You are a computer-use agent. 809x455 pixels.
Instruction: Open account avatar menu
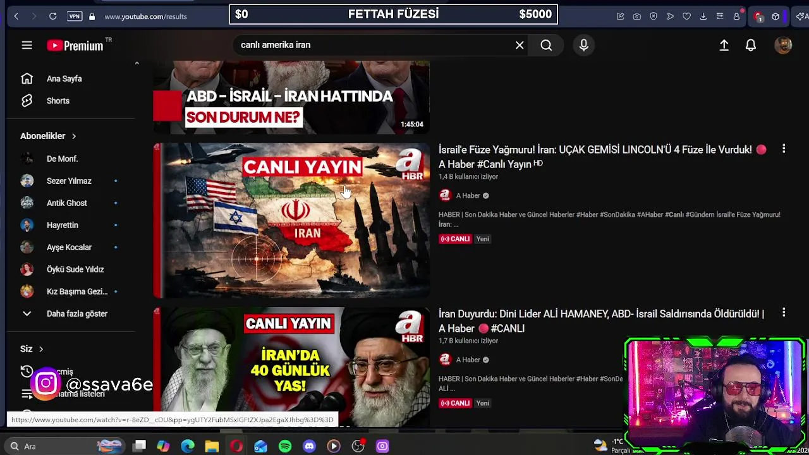[x=783, y=45]
